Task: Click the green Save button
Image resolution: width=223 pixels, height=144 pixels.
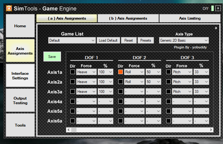Action: 52,57
